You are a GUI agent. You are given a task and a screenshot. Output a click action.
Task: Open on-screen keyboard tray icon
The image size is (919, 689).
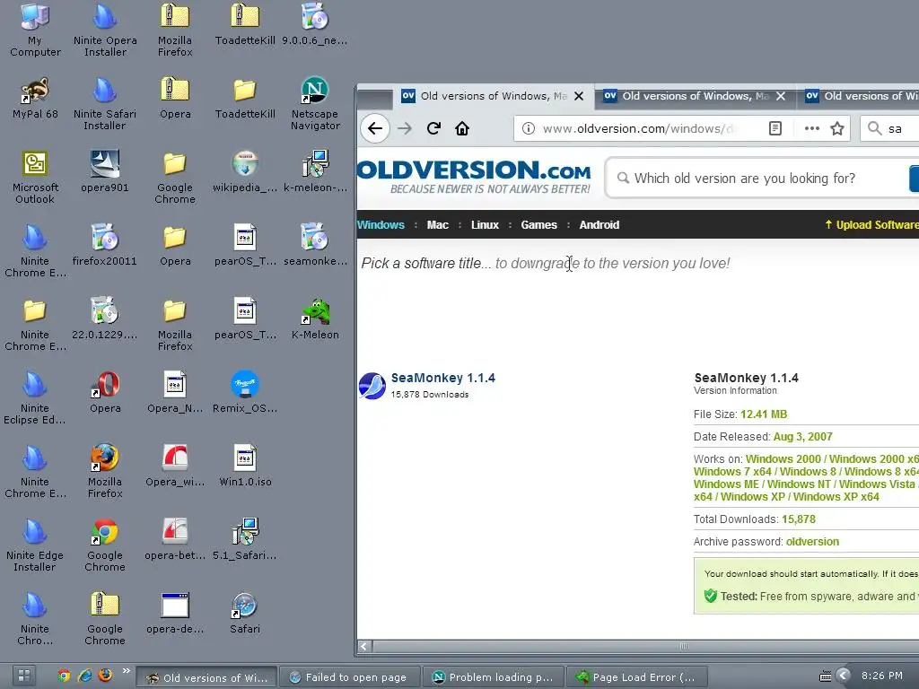pyautogui.click(x=825, y=676)
